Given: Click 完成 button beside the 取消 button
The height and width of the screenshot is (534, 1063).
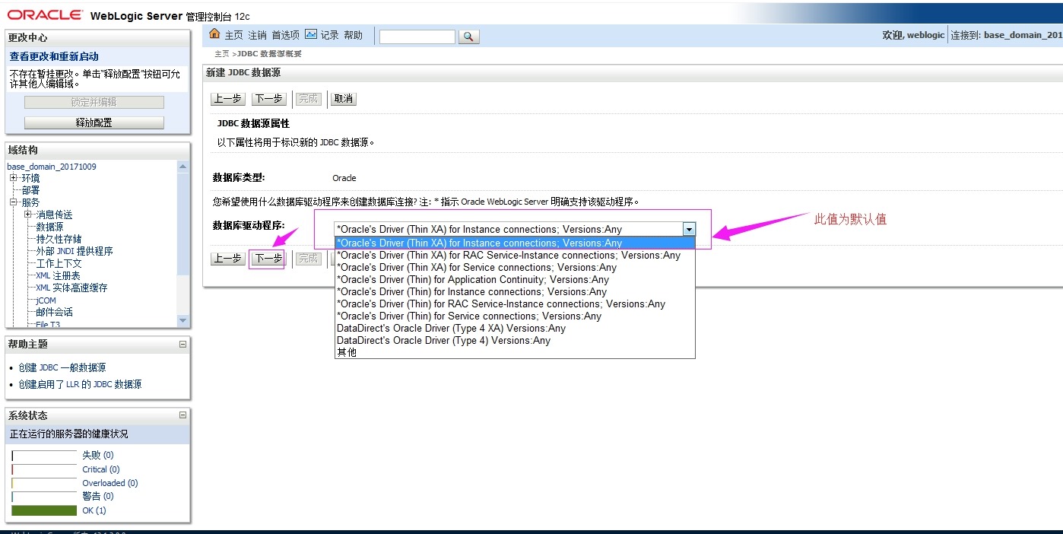Looking at the screenshot, I should point(308,99).
